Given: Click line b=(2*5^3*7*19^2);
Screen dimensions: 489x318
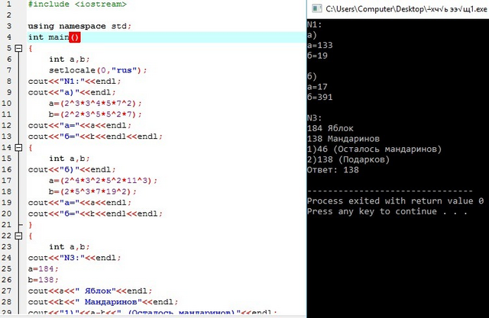Looking at the screenshot, I should click(x=92, y=191).
